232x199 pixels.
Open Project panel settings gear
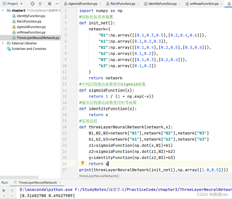(x=49, y=4)
